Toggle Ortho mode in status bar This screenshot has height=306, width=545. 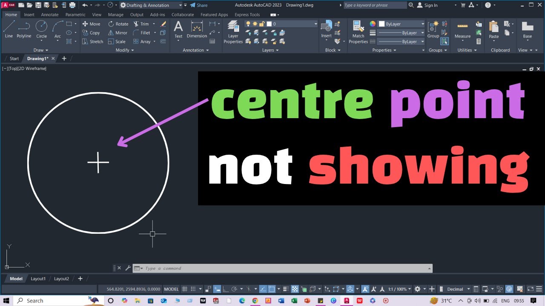click(225, 289)
